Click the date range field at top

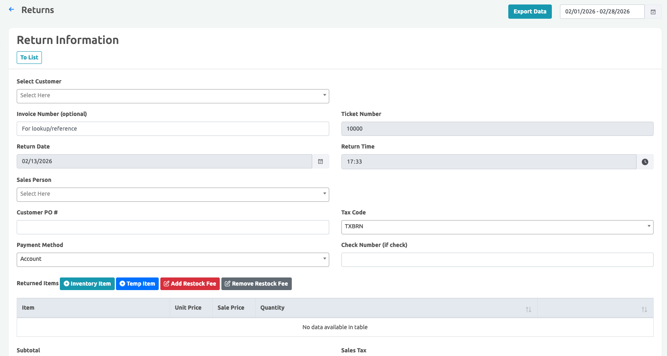point(601,12)
